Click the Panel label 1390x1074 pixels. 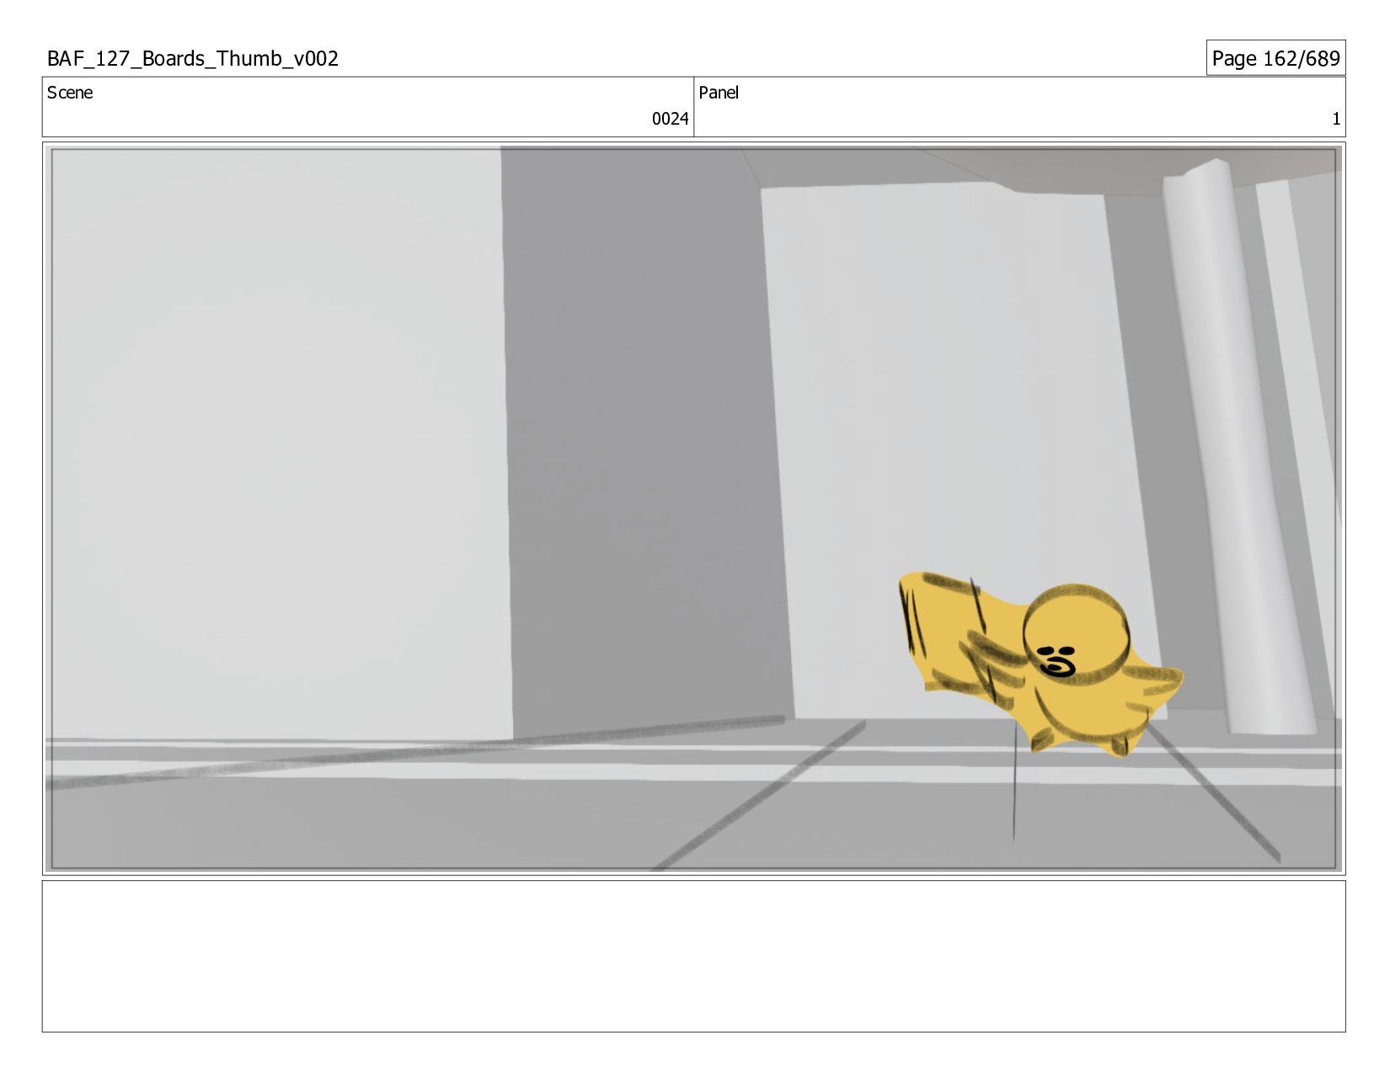pyautogui.click(x=719, y=93)
